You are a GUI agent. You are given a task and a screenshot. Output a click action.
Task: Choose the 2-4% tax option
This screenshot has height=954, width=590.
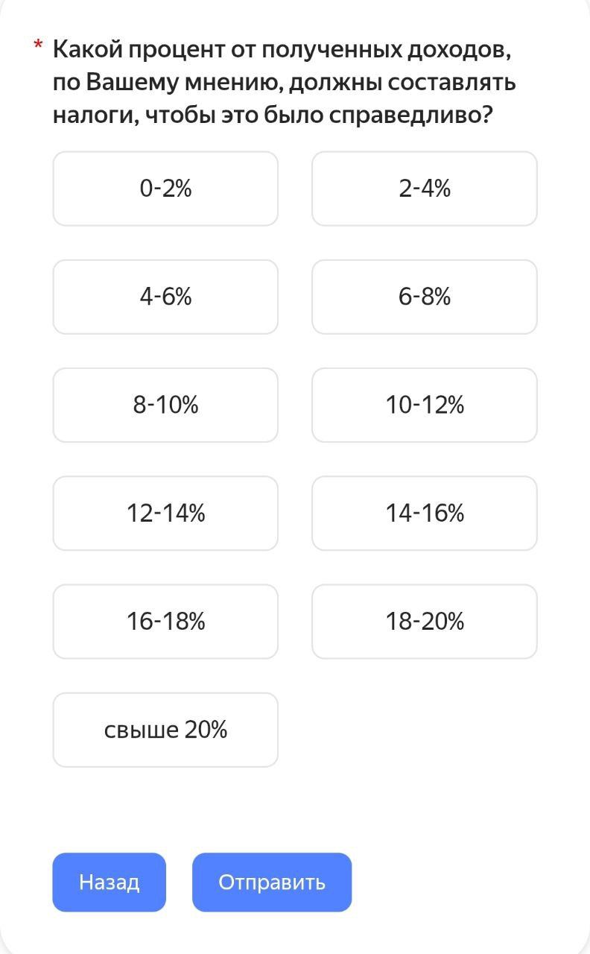pos(424,189)
